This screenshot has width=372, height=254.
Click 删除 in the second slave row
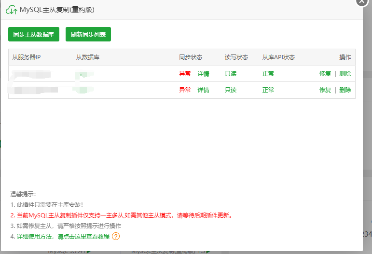point(345,90)
